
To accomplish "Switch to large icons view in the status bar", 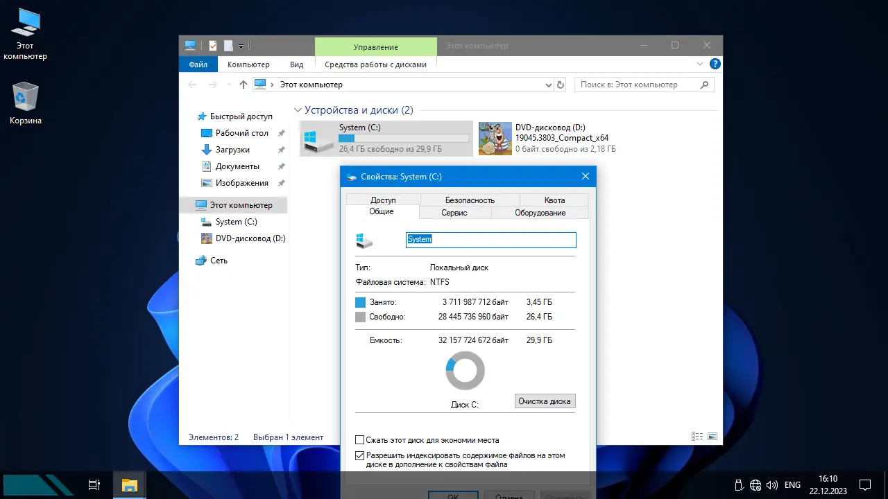I will click(x=712, y=437).
